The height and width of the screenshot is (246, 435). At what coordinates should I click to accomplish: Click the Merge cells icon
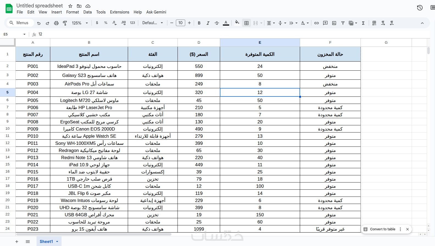[x=256, y=23]
